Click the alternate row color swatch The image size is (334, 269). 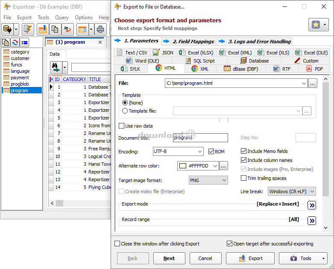(182, 166)
